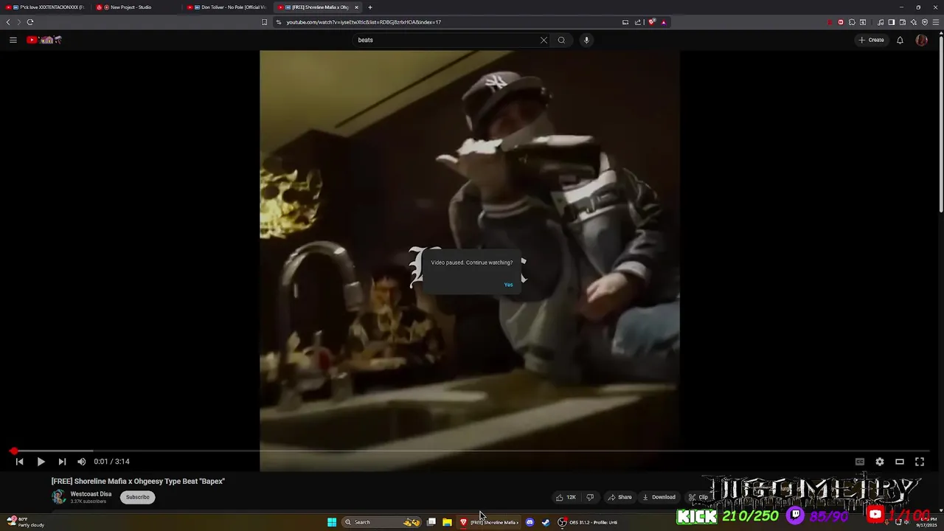Open the account avatar menu

click(x=921, y=40)
